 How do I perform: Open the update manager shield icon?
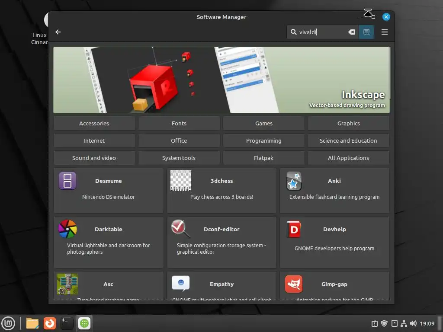pos(384,323)
